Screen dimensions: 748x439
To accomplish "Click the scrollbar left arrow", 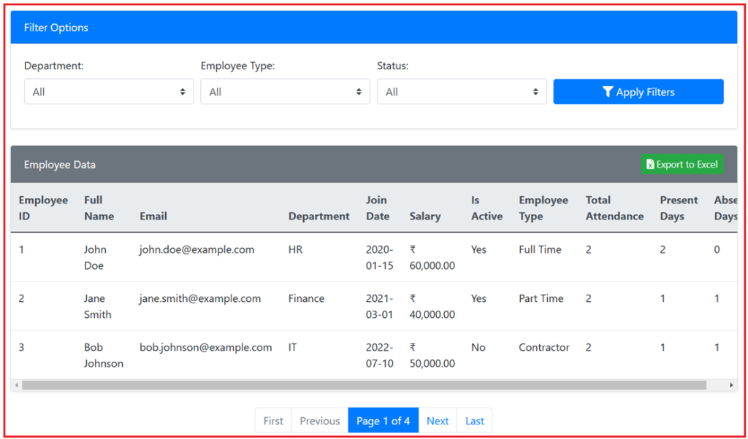I will coord(16,385).
